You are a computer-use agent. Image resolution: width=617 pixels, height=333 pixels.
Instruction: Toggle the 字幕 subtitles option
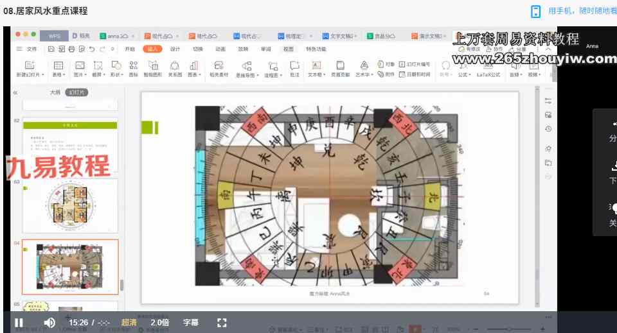click(x=191, y=322)
